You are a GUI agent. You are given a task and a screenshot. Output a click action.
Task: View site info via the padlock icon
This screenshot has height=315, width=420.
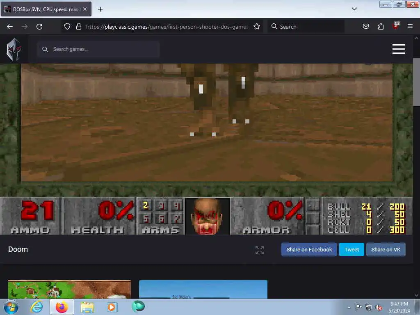coord(78,26)
